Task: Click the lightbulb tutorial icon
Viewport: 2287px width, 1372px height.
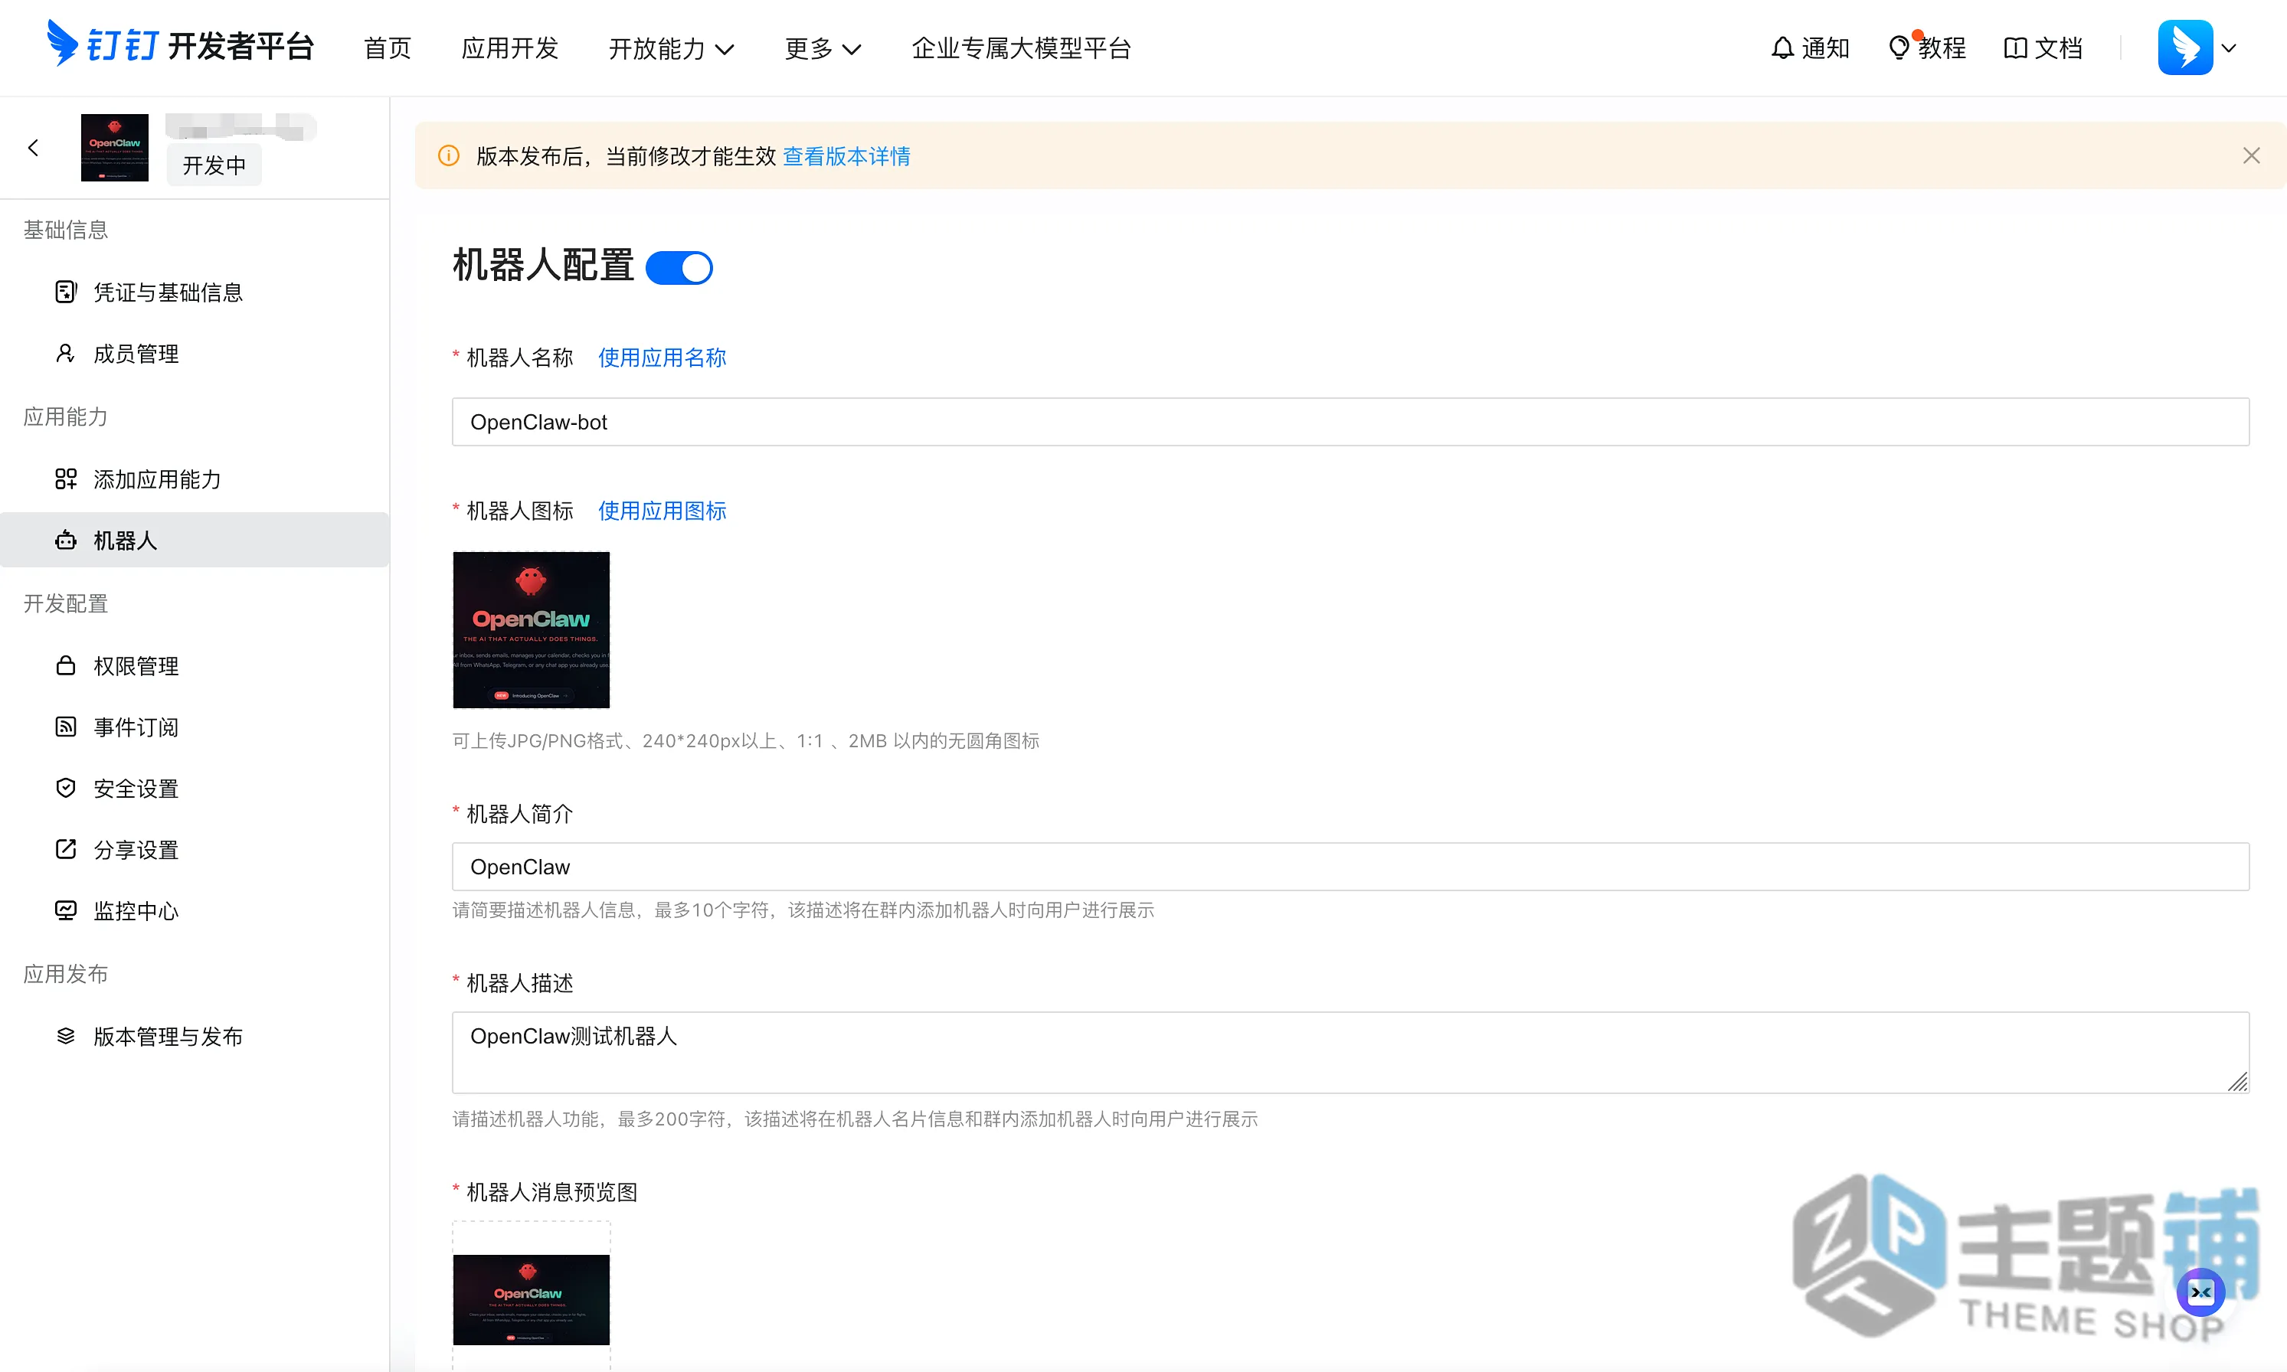Action: [1899, 48]
